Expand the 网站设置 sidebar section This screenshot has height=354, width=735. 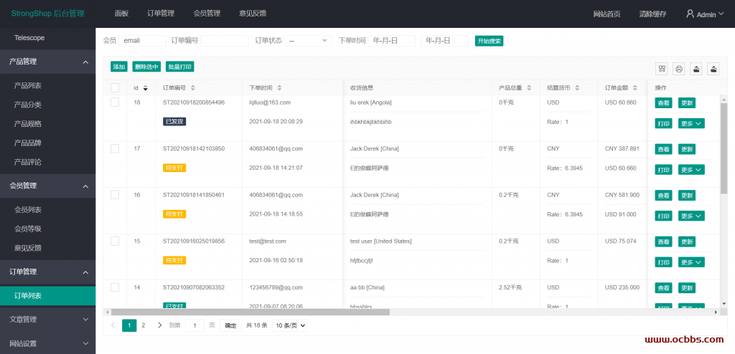pyautogui.click(x=48, y=343)
